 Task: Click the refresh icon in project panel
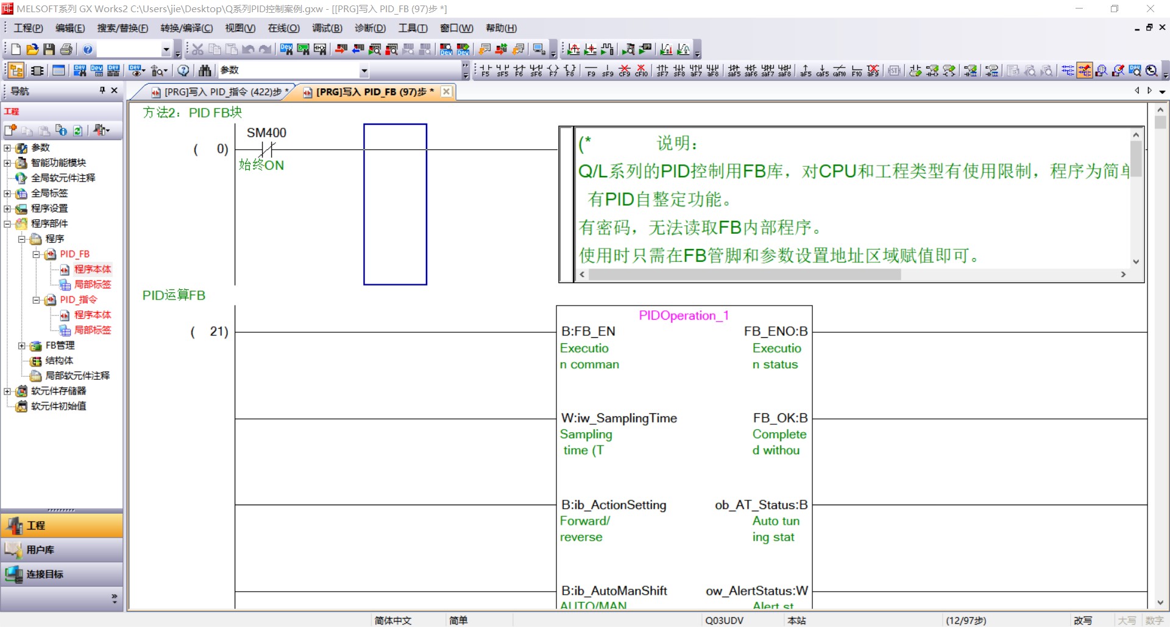pos(78,130)
